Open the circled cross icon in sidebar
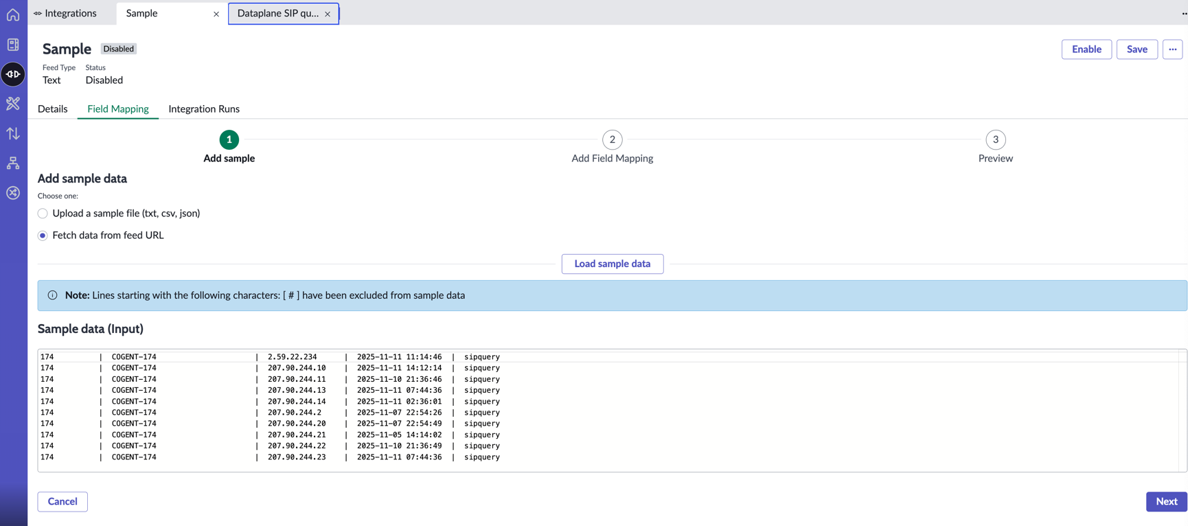The width and height of the screenshot is (1188, 526). (x=13, y=193)
